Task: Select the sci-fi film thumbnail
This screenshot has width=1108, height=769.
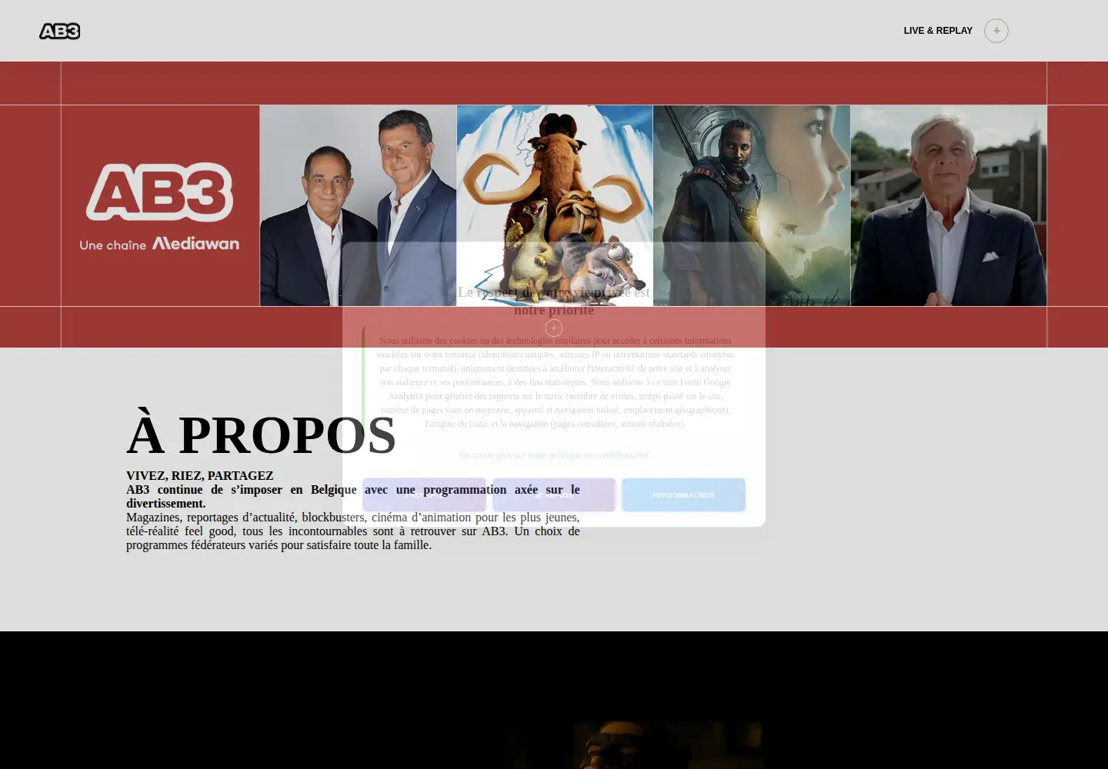Action: 752,205
